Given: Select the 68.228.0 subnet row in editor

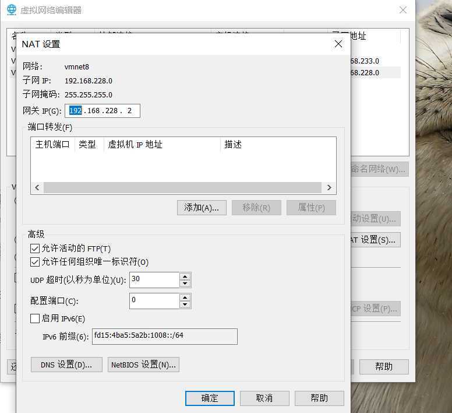Looking at the screenshot, I should tap(376, 73).
